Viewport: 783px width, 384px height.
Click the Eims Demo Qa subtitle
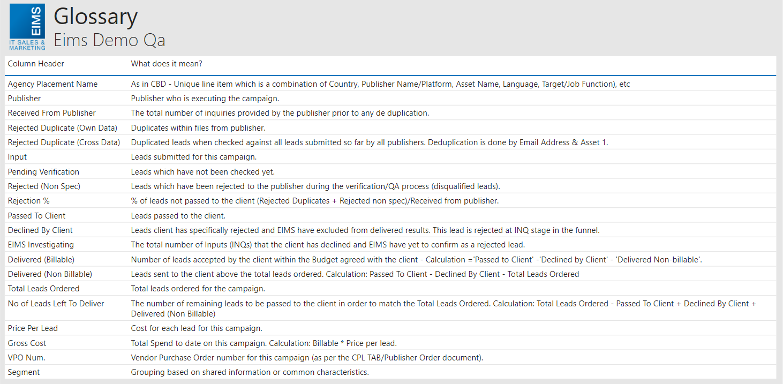pyautogui.click(x=109, y=40)
